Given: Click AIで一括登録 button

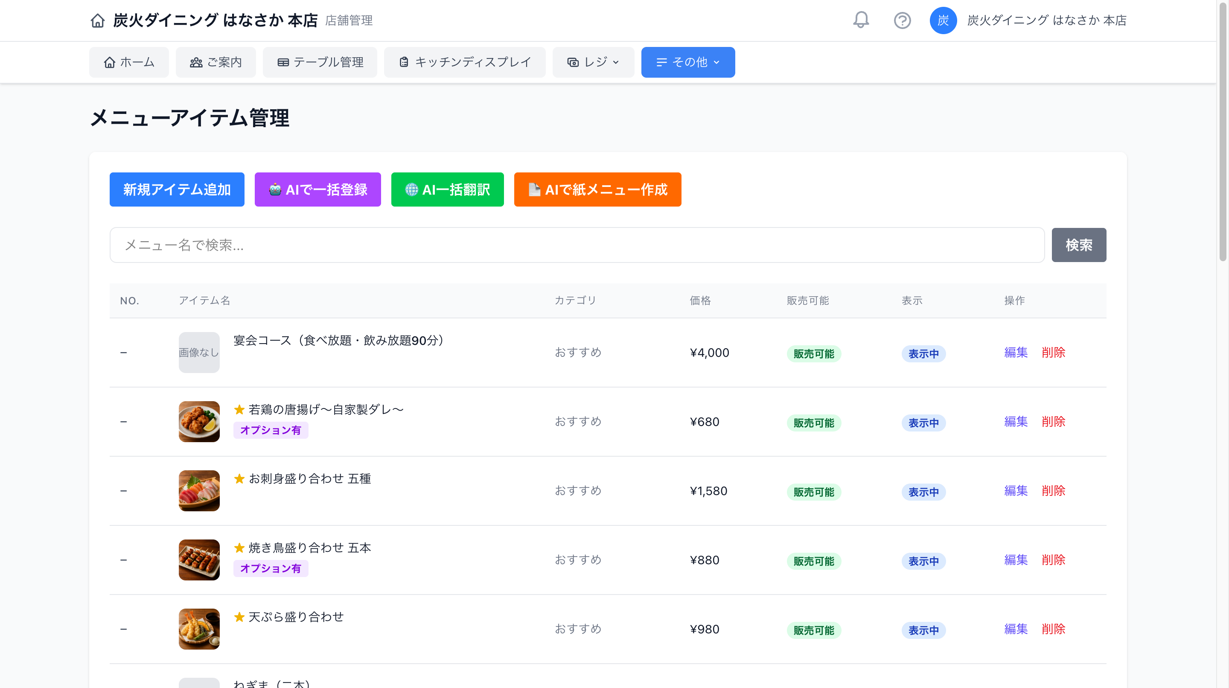Looking at the screenshot, I should click(x=318, y=189).
